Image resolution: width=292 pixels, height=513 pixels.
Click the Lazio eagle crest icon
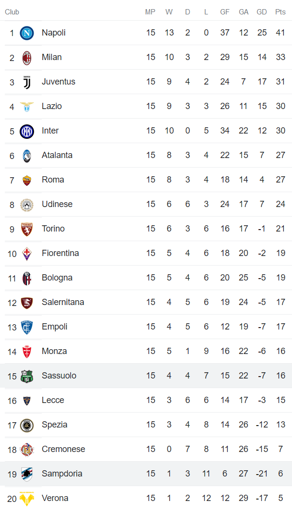click(x=27, y=107)
